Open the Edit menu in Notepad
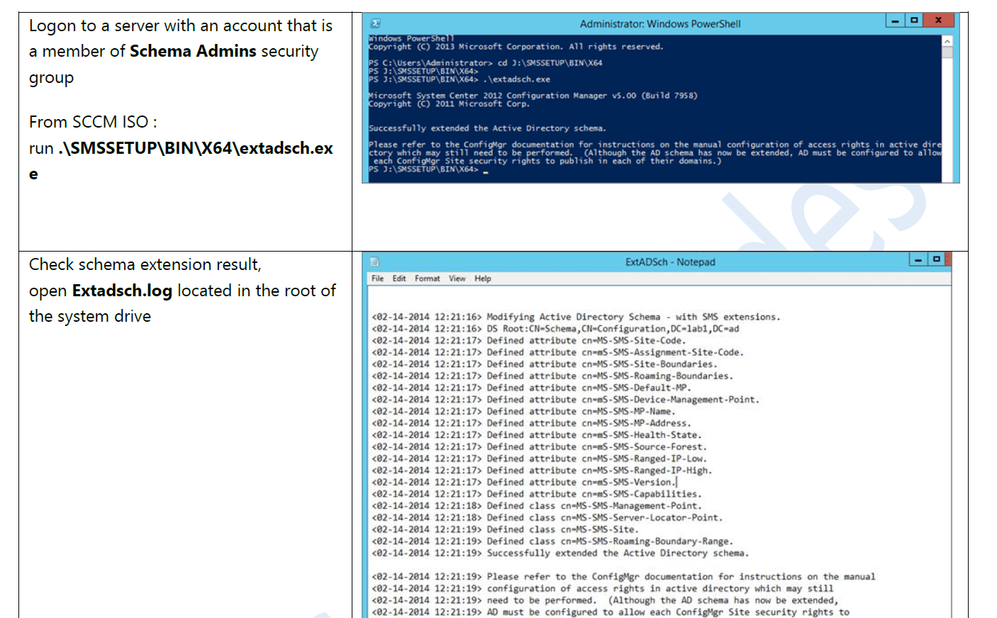Image resolution: width=997 pixels, height=618 pixels. [399, 279]
